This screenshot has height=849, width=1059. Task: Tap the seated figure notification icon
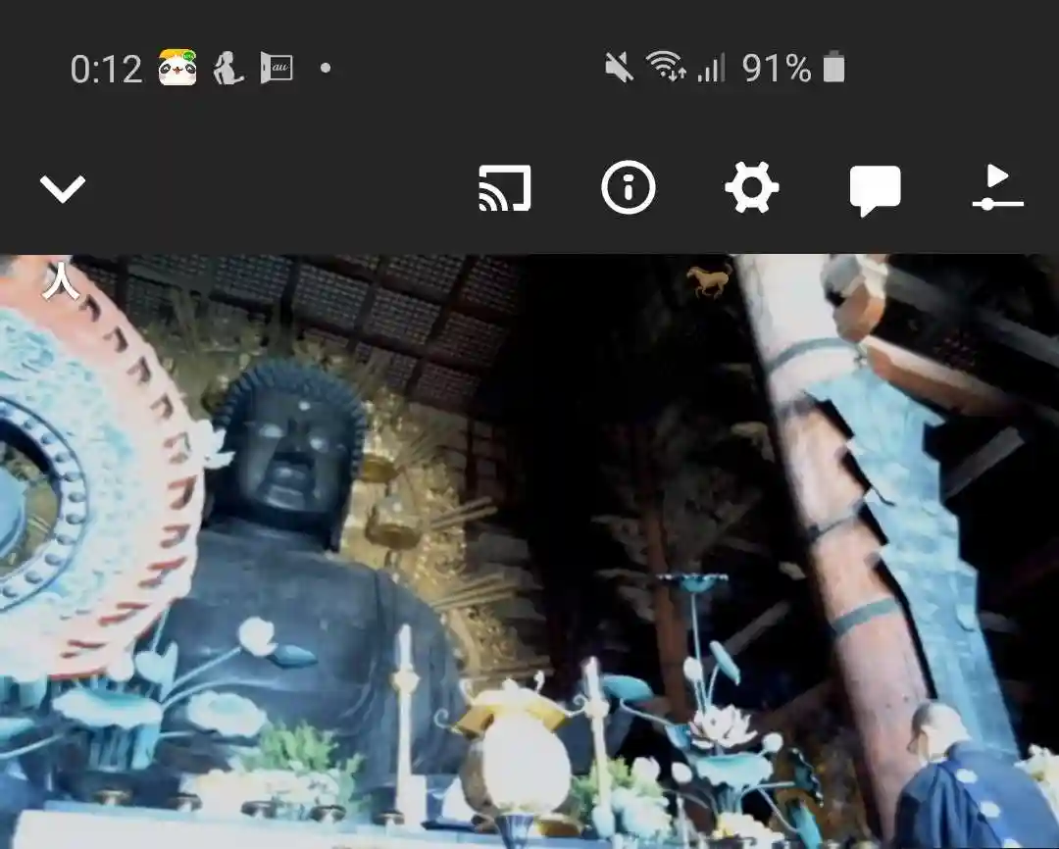click(227, 69)
